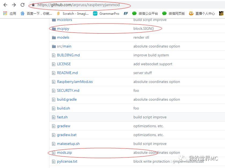Open the models folder
Viewport: 225px width, 168px height.
click(63, 37)
